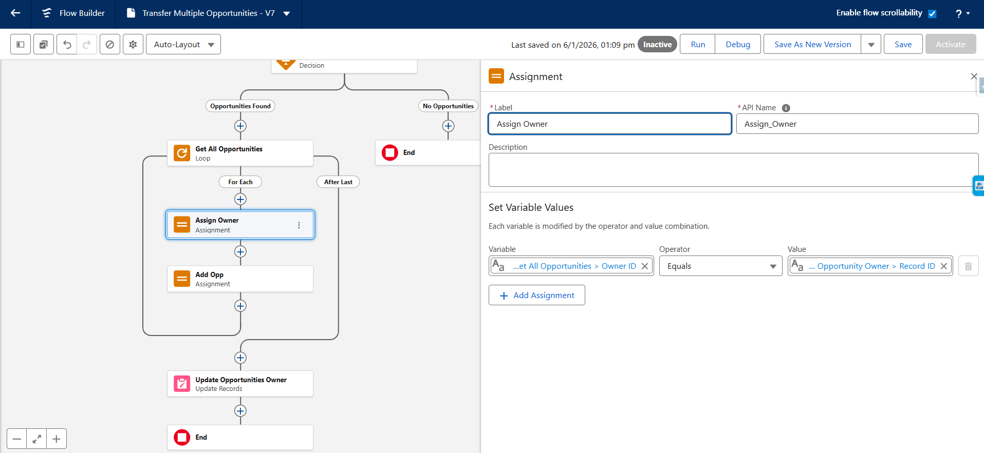The image size is (984, 453).
Task: Zoom out canvas with minus button
Action: 17,439
